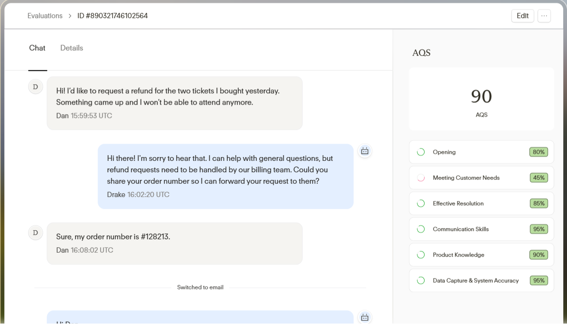Click the Meeting Customer Needs ring icon

pyautogui.click(x=421, y=177)
